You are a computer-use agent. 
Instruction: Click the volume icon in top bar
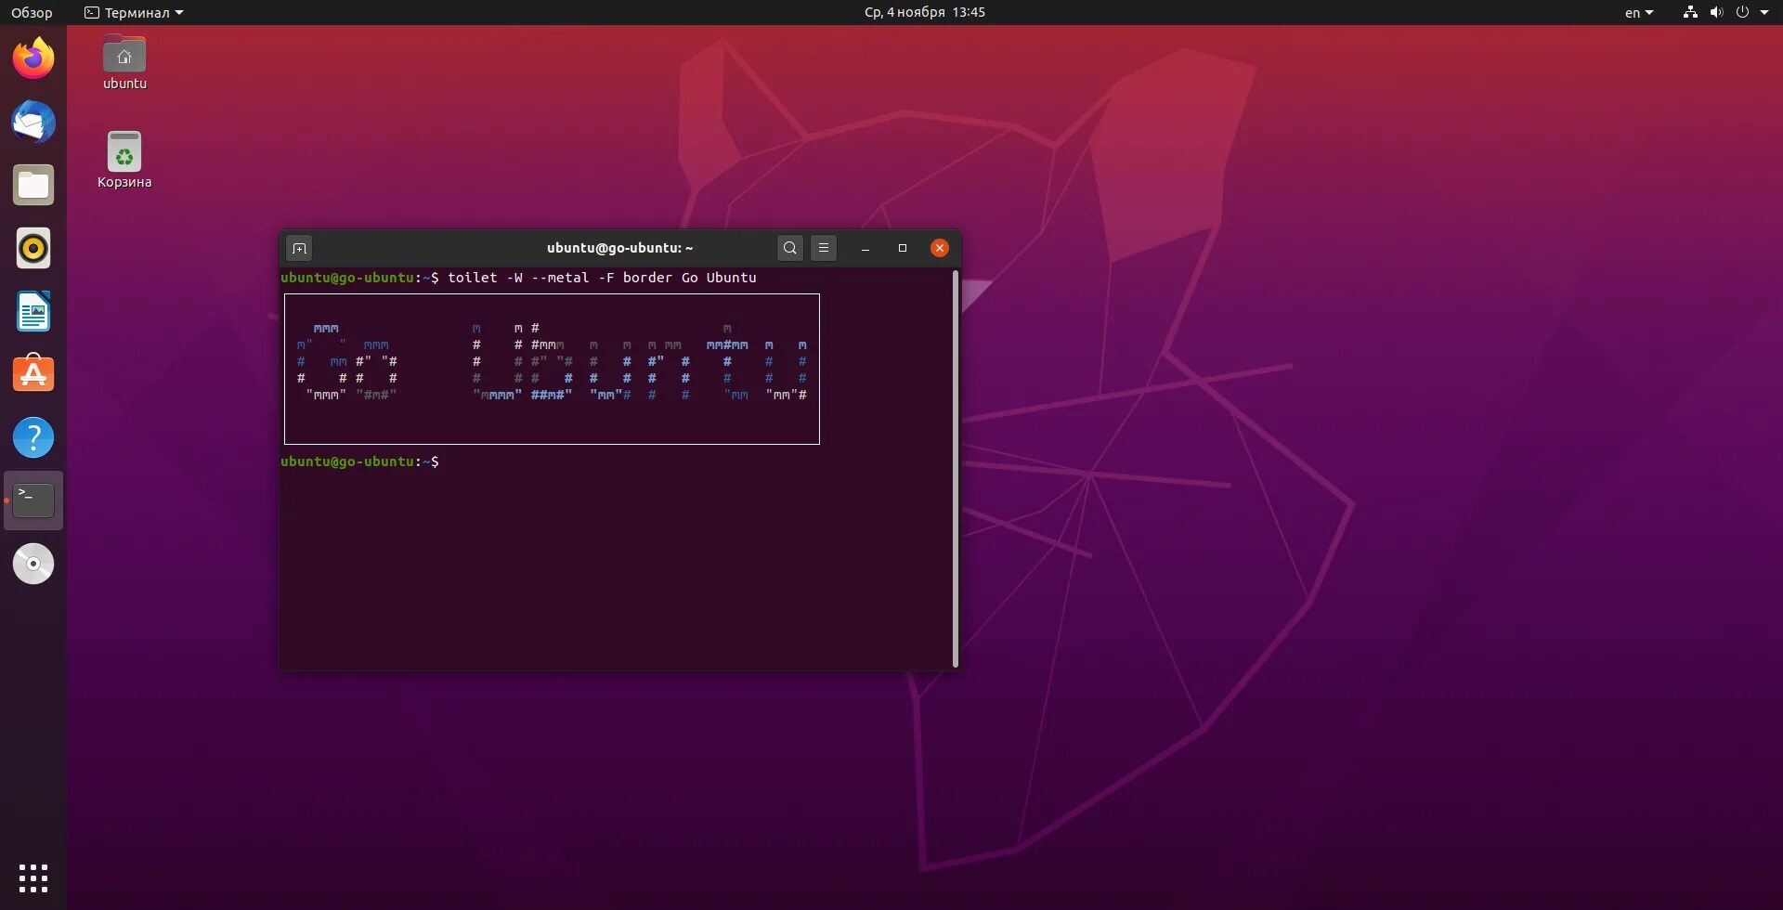pyautogui.click(x=1716, y=12)
